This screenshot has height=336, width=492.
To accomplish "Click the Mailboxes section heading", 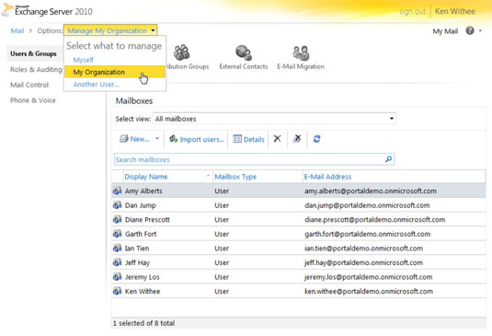I will click(x=134, y=101).
